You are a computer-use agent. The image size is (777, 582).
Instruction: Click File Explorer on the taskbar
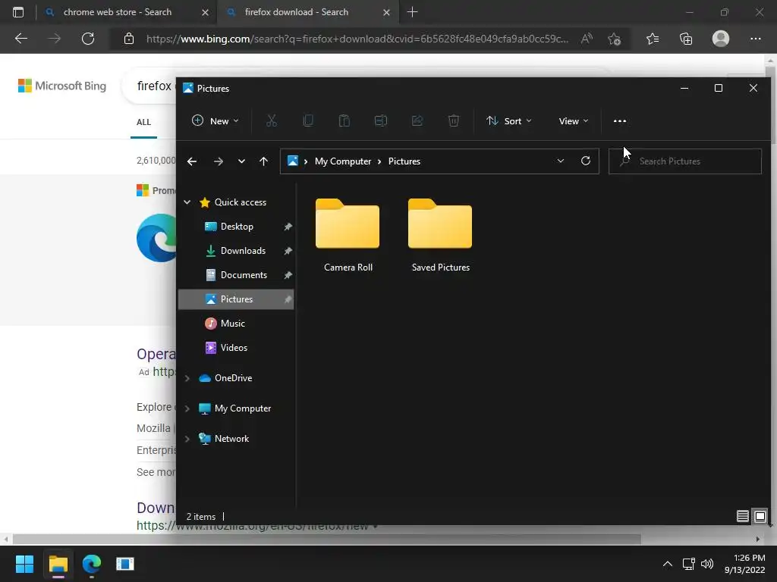(58, 564)
